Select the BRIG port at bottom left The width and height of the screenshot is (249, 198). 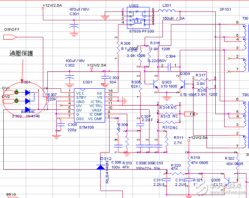11,194
